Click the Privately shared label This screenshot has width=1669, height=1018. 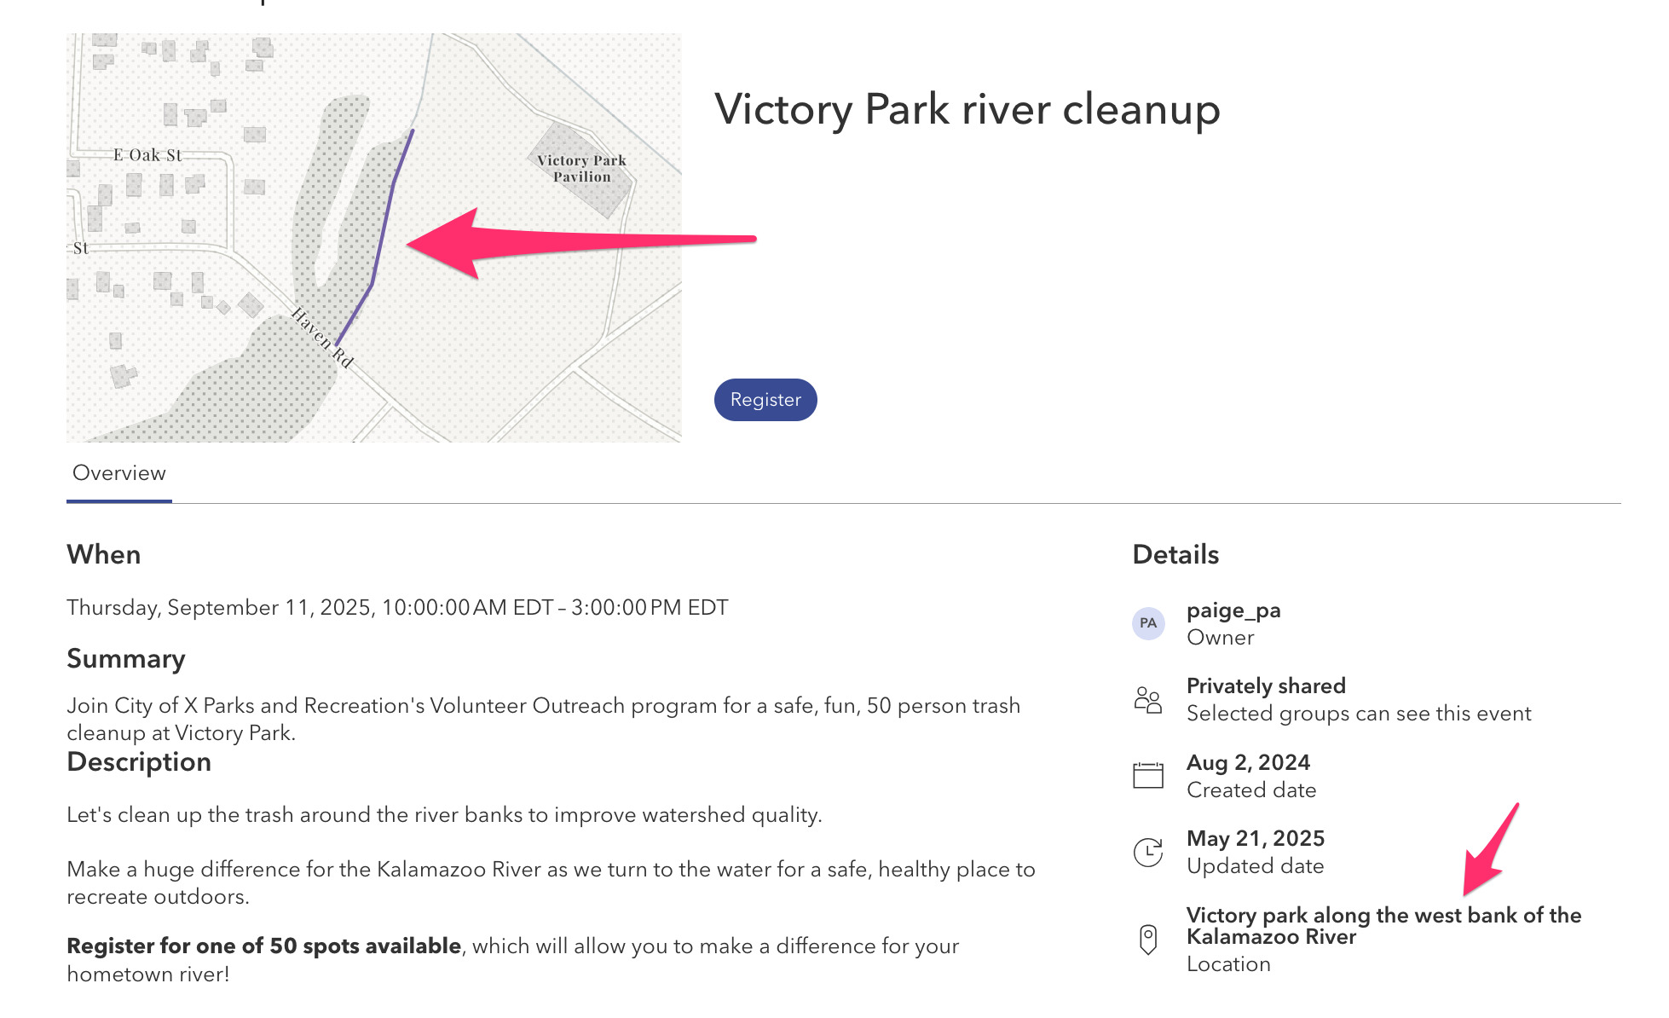pyautogui.click(x=1266, y=686)
